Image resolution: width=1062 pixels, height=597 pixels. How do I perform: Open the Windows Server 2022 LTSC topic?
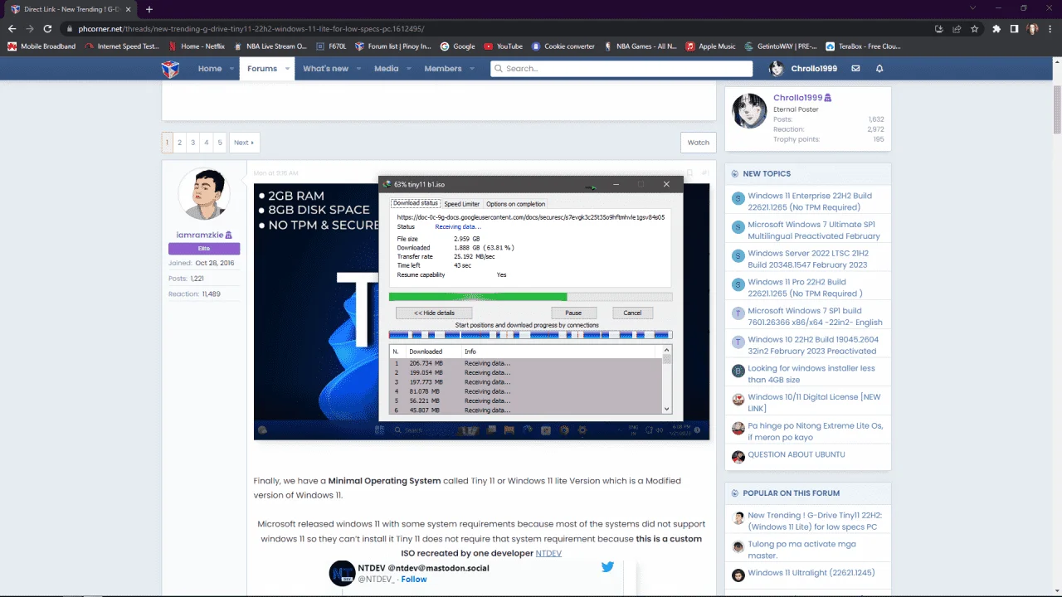pos(808,259)
